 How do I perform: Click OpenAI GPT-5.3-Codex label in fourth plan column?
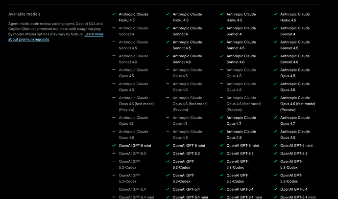291,178
